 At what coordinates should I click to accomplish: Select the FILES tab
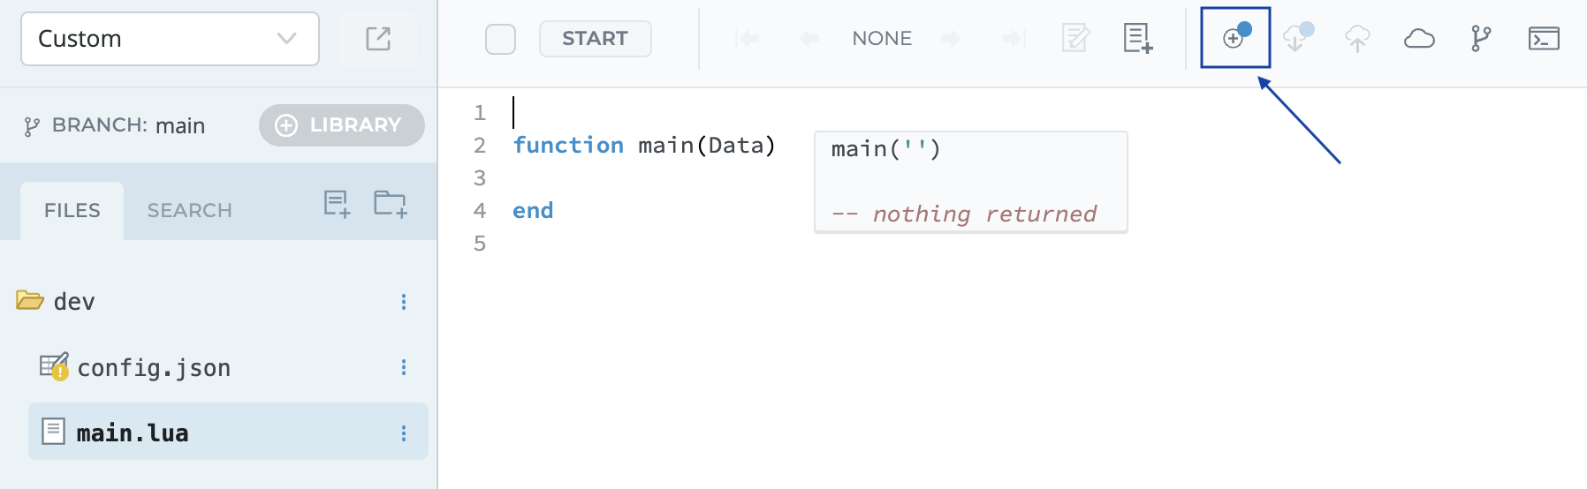72,210
